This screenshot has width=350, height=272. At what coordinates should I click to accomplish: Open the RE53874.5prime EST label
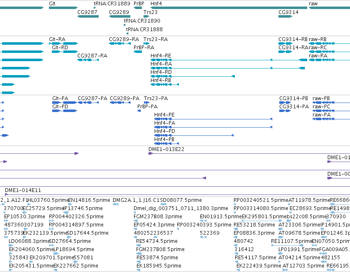point(157,258)
